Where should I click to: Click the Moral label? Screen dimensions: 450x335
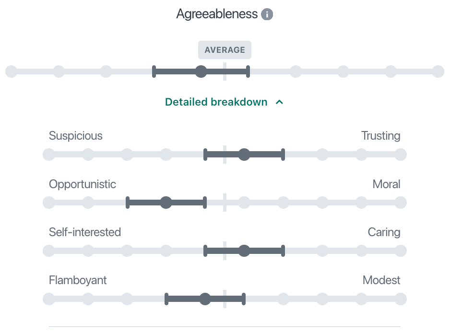(386, 184)
